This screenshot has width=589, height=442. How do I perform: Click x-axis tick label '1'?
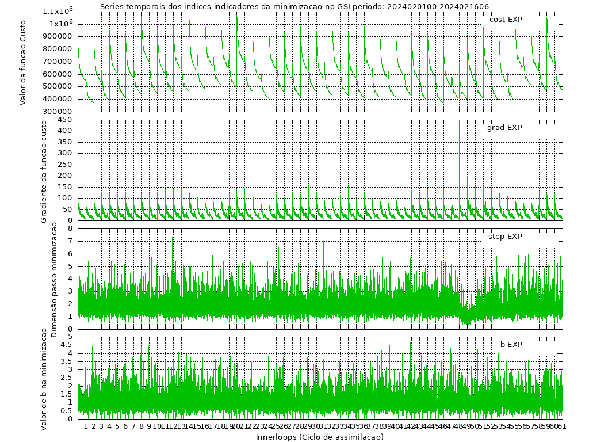click(86, 426)
